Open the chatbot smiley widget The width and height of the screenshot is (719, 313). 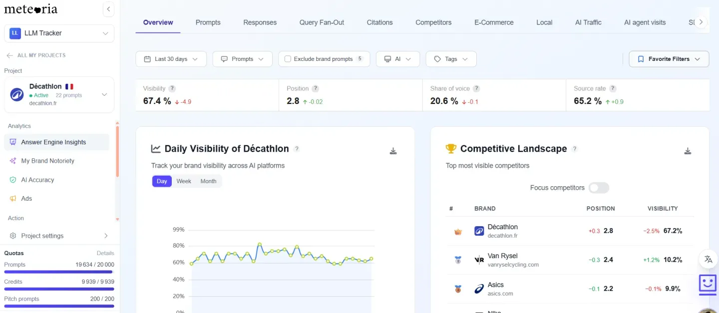click(x=708, y=284)
